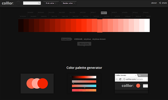Click the #140300 hex label
This screenshot has width=168, height=100.
tap(23, 16)
